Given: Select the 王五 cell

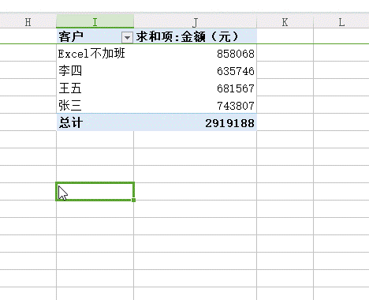Looking at the screenshot, I should [95, 88].
